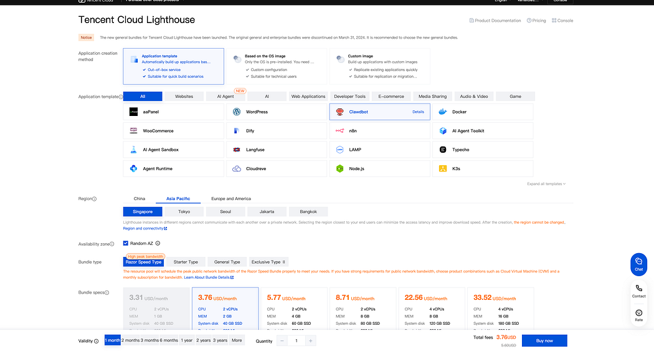The height and width of the screenshot is (351, 654).
Task: Click the LAMP template icon
Action: (339, 150)
